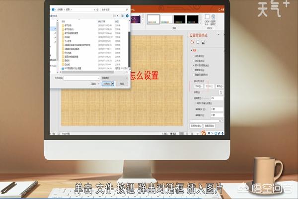Select the Picture icon in Format Background
This screenshot has width=298, height=199.
[x=203, y=42]
